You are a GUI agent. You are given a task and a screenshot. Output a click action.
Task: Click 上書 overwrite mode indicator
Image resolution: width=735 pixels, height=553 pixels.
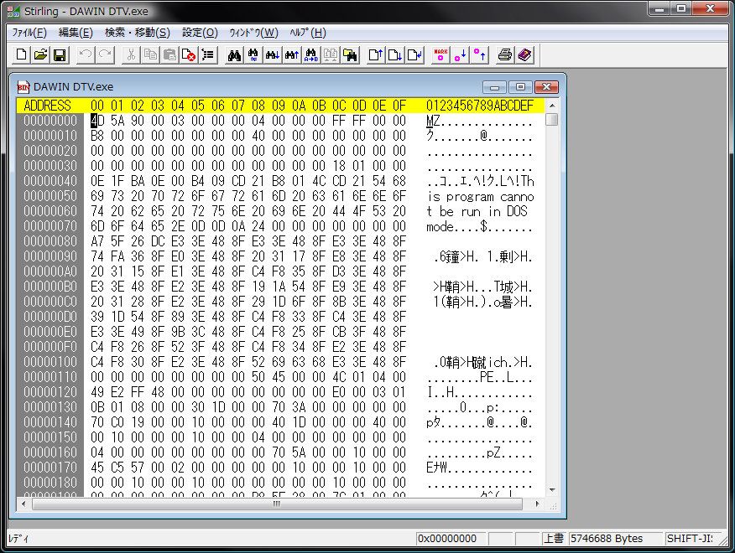click(554, 539)
